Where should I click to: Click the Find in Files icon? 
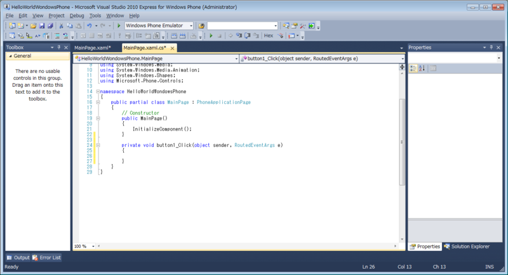201,26
